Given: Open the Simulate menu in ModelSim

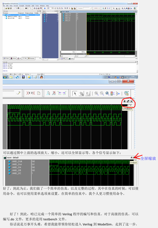Looking at the screenshot, I should coord(28,6).
